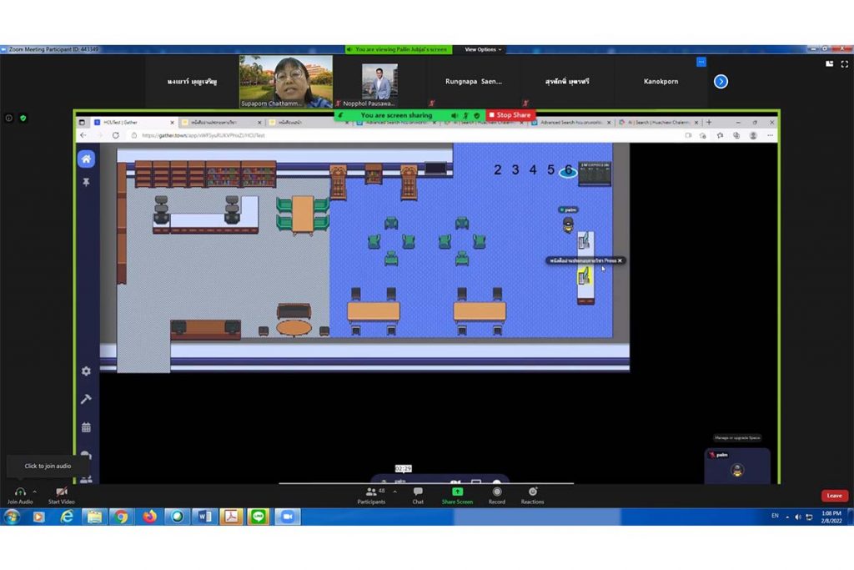Click the red Stop Share button
The image size is (854, 570).
tap(510, 115)
